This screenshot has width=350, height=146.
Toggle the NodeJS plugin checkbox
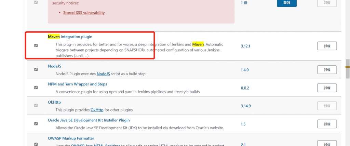[x=36, y=69]
